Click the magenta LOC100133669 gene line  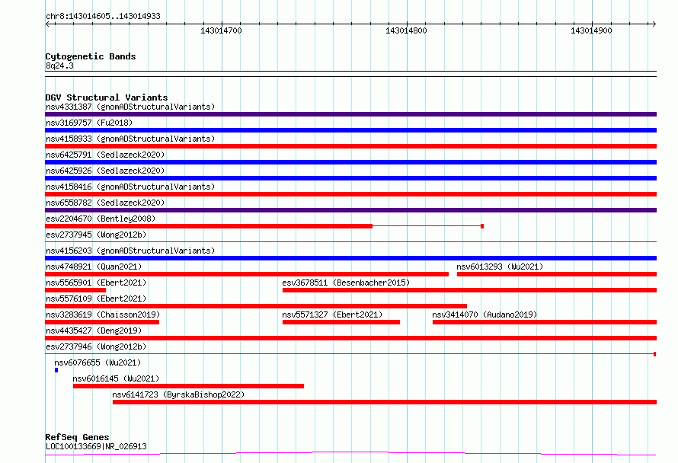(x=350, y=453)
